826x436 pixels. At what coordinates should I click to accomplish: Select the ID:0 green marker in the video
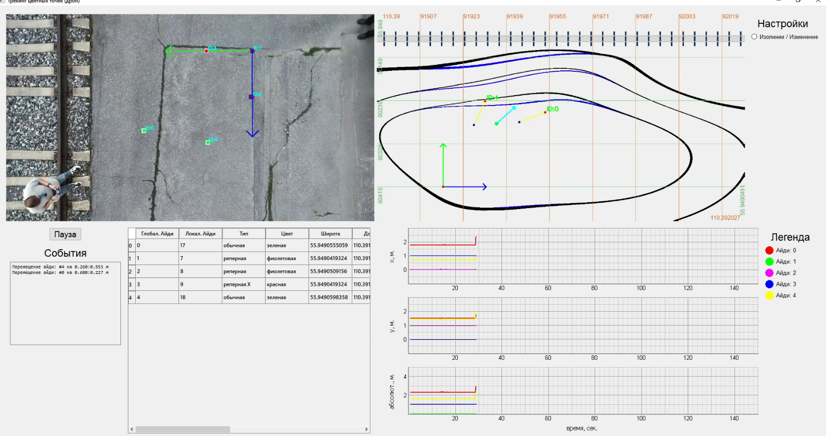tap(144, 130)
